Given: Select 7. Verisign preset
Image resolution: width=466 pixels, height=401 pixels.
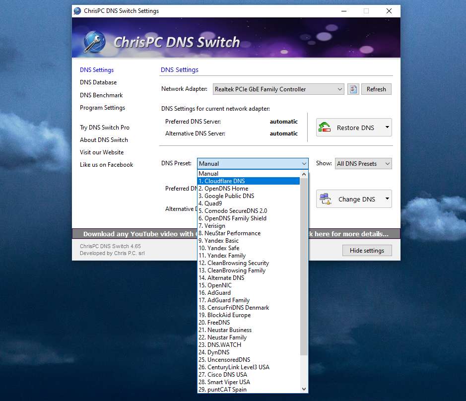Looking at the screenshot, I should coord(249,226).
